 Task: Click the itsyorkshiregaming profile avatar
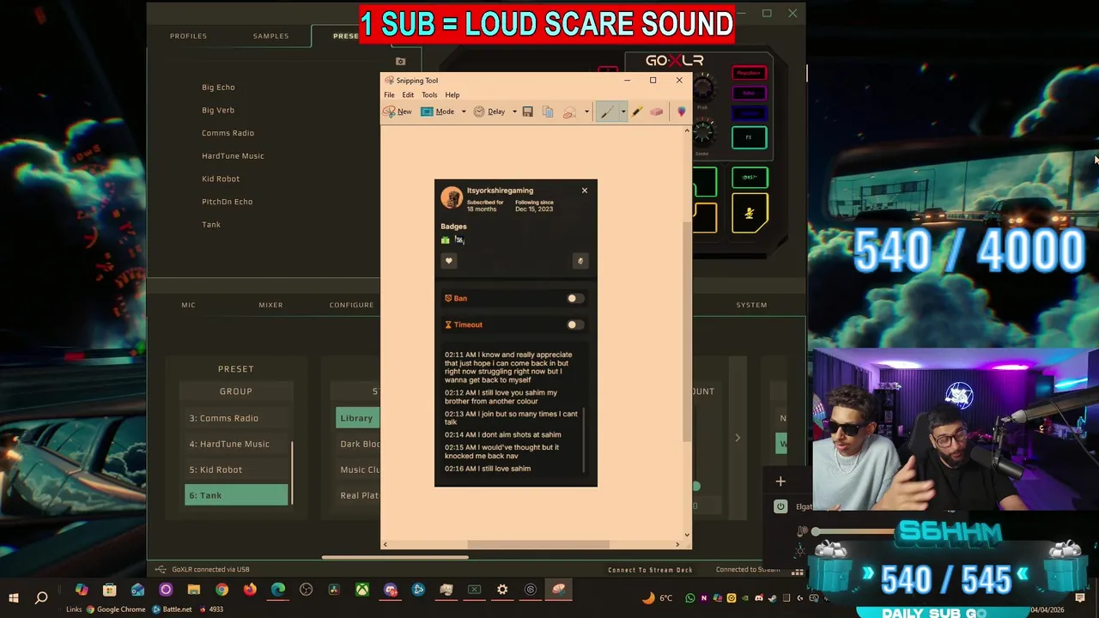coord(452,197)
